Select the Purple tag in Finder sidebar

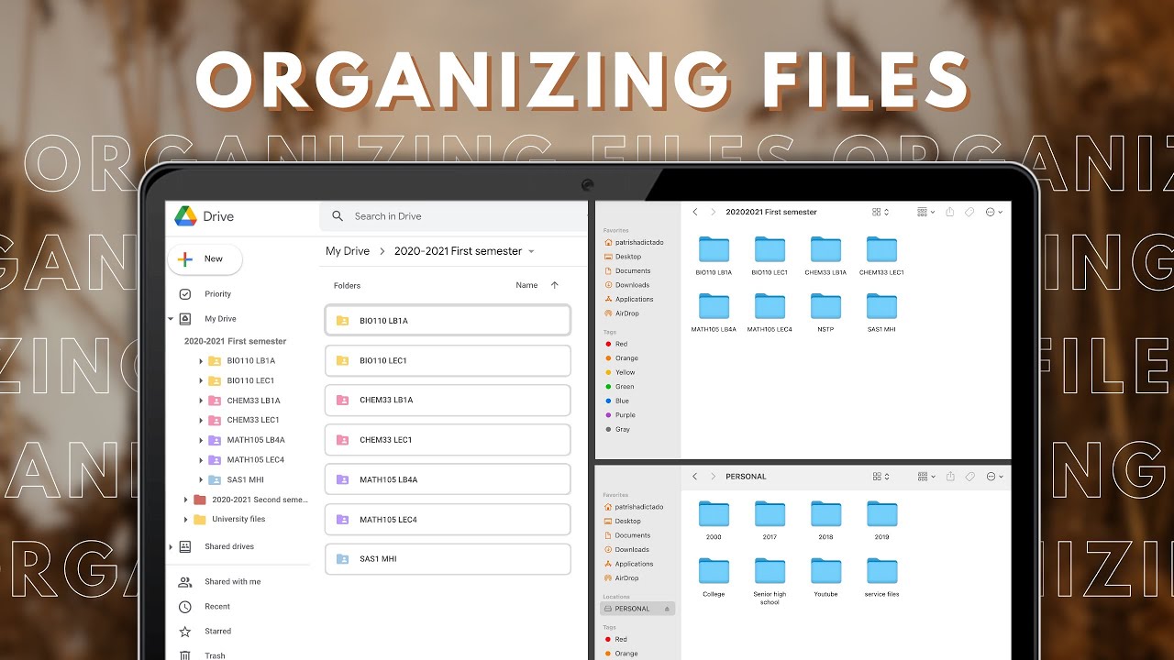pos(620,415)
